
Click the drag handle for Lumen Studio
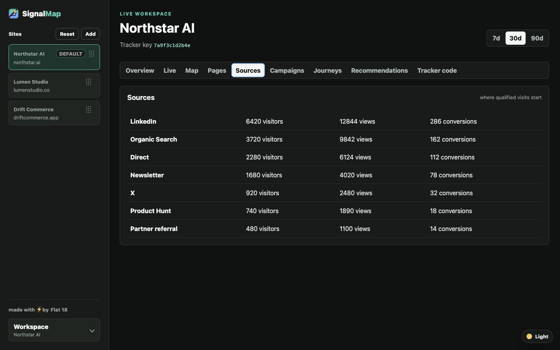[x=88, y=82]
